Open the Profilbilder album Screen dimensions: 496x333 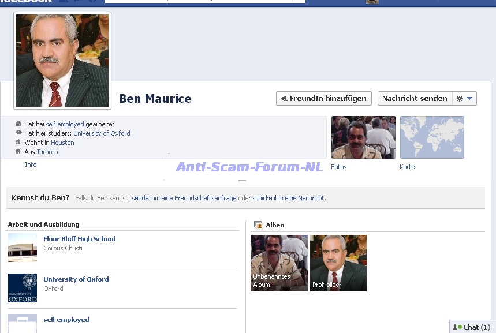coord(338,263)
